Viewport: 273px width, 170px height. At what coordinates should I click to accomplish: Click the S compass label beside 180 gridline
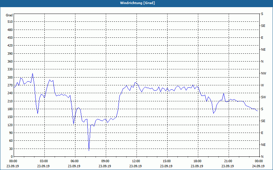262,109
